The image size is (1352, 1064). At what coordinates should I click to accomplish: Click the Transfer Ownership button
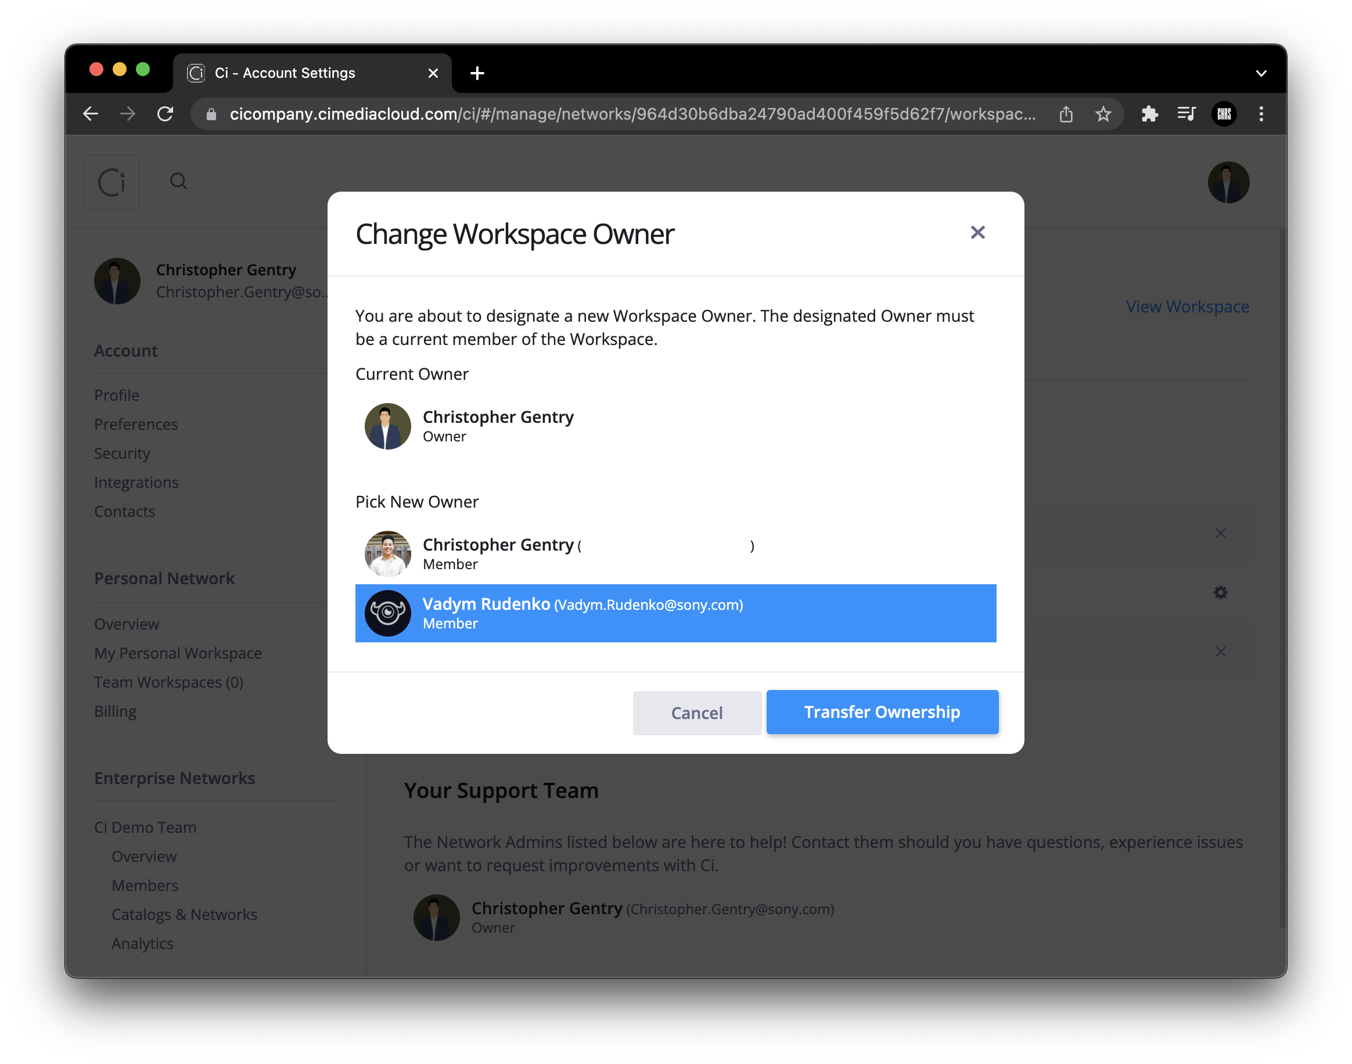click(882, 711)
